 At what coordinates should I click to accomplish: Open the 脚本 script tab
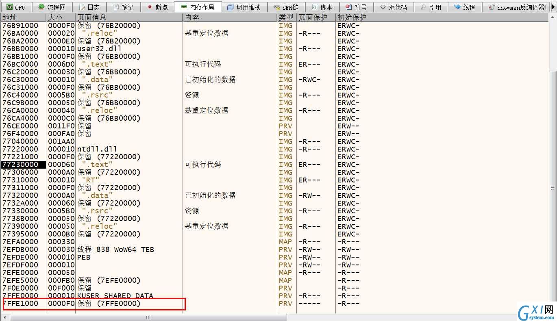click(x=322, y=7)
